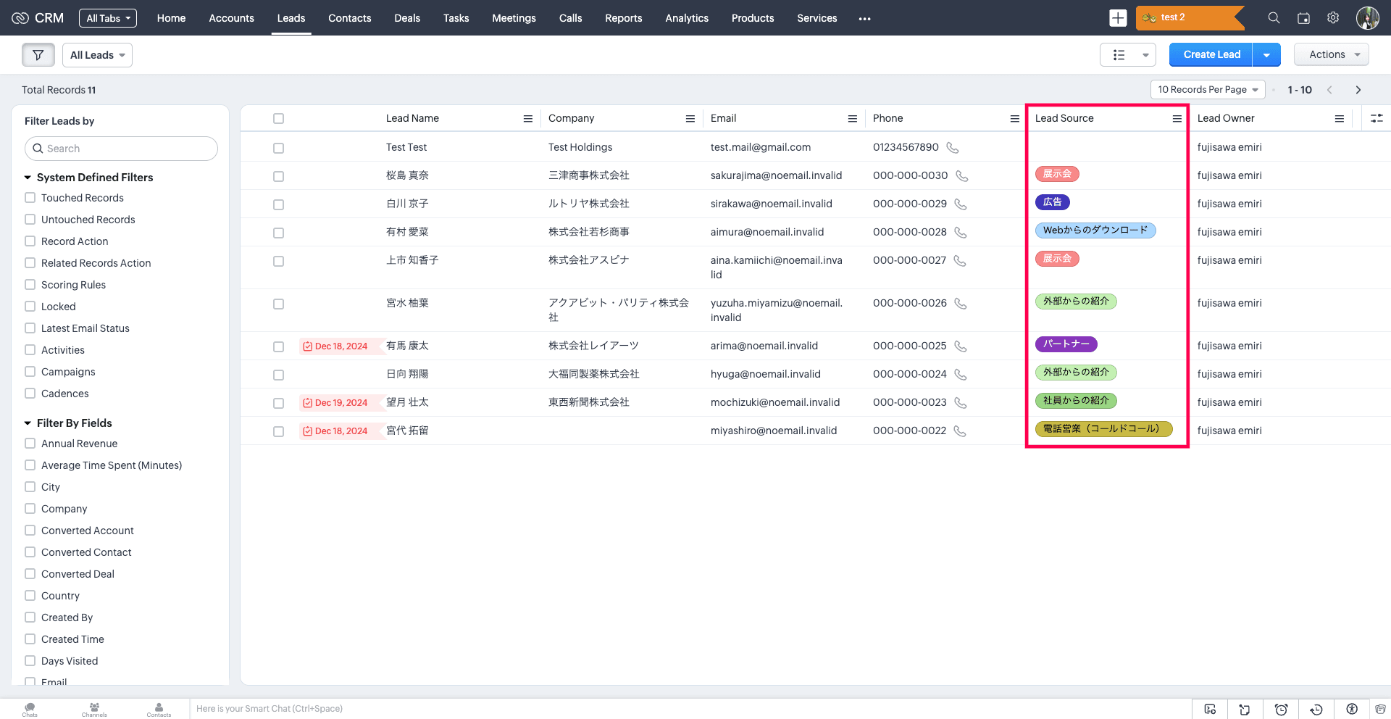Open email sakurajima@noemail.invalid

pyautogui.click(x=776, y=175)
